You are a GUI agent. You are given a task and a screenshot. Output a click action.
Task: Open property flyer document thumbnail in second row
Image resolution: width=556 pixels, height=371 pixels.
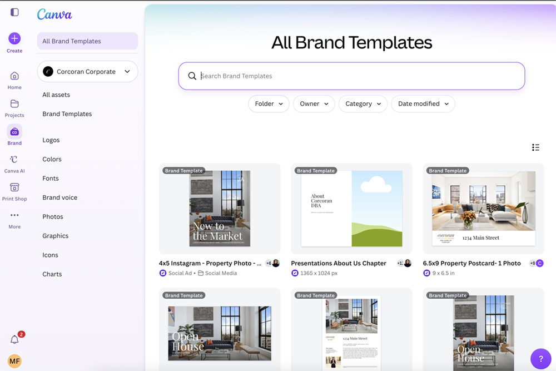352,329
